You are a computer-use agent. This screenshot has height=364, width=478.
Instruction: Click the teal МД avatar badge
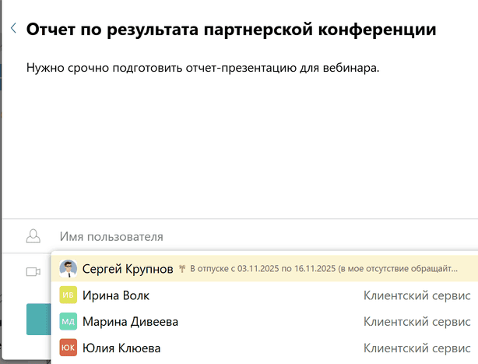coord(69,321)
